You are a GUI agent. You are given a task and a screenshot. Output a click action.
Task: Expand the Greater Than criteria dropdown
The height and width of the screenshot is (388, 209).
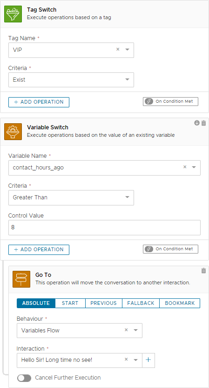coord(128,197)
